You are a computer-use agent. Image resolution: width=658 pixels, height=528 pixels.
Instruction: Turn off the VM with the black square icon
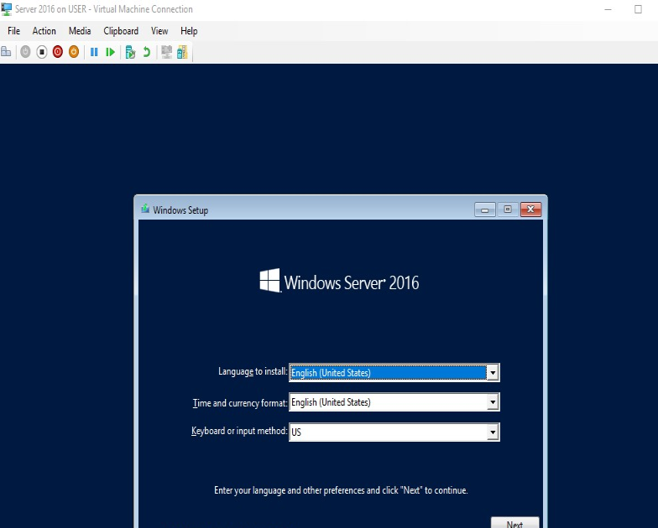click(x=42, y=52)
